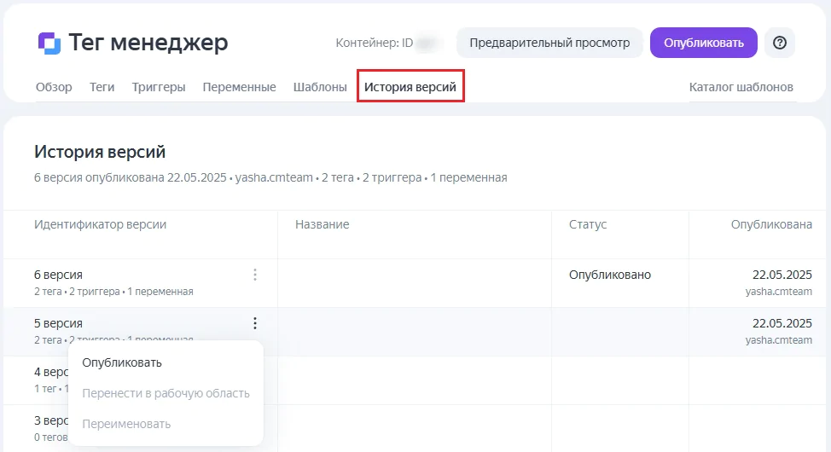
Task: Open the Каталог шаблонов link
Action: click(741, 87)
